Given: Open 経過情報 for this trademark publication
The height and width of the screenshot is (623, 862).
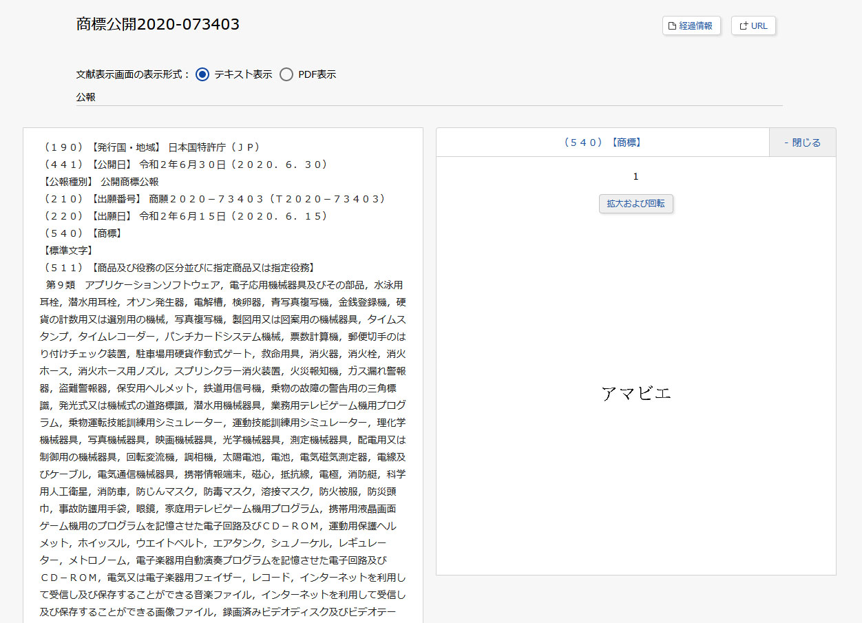Looking at the screenshot, I should click(x=691, y=25).
